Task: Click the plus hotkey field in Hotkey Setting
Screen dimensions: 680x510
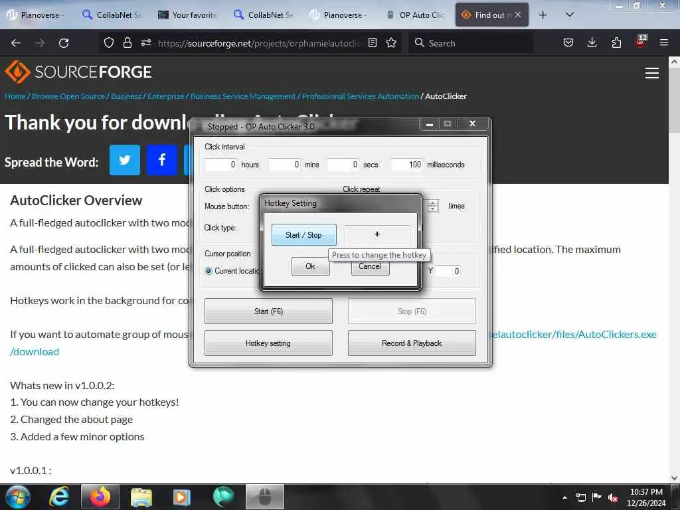Action: [377, 234]
